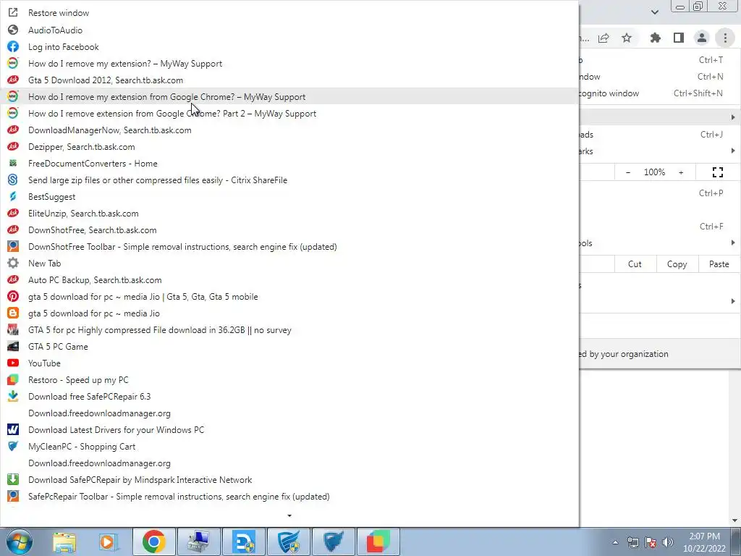Click the Action Center flag tray icon
Screen dimensions: 741x556
[x=651, y=542]
